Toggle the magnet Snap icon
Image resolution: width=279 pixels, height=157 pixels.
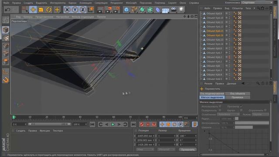[6, 80]
